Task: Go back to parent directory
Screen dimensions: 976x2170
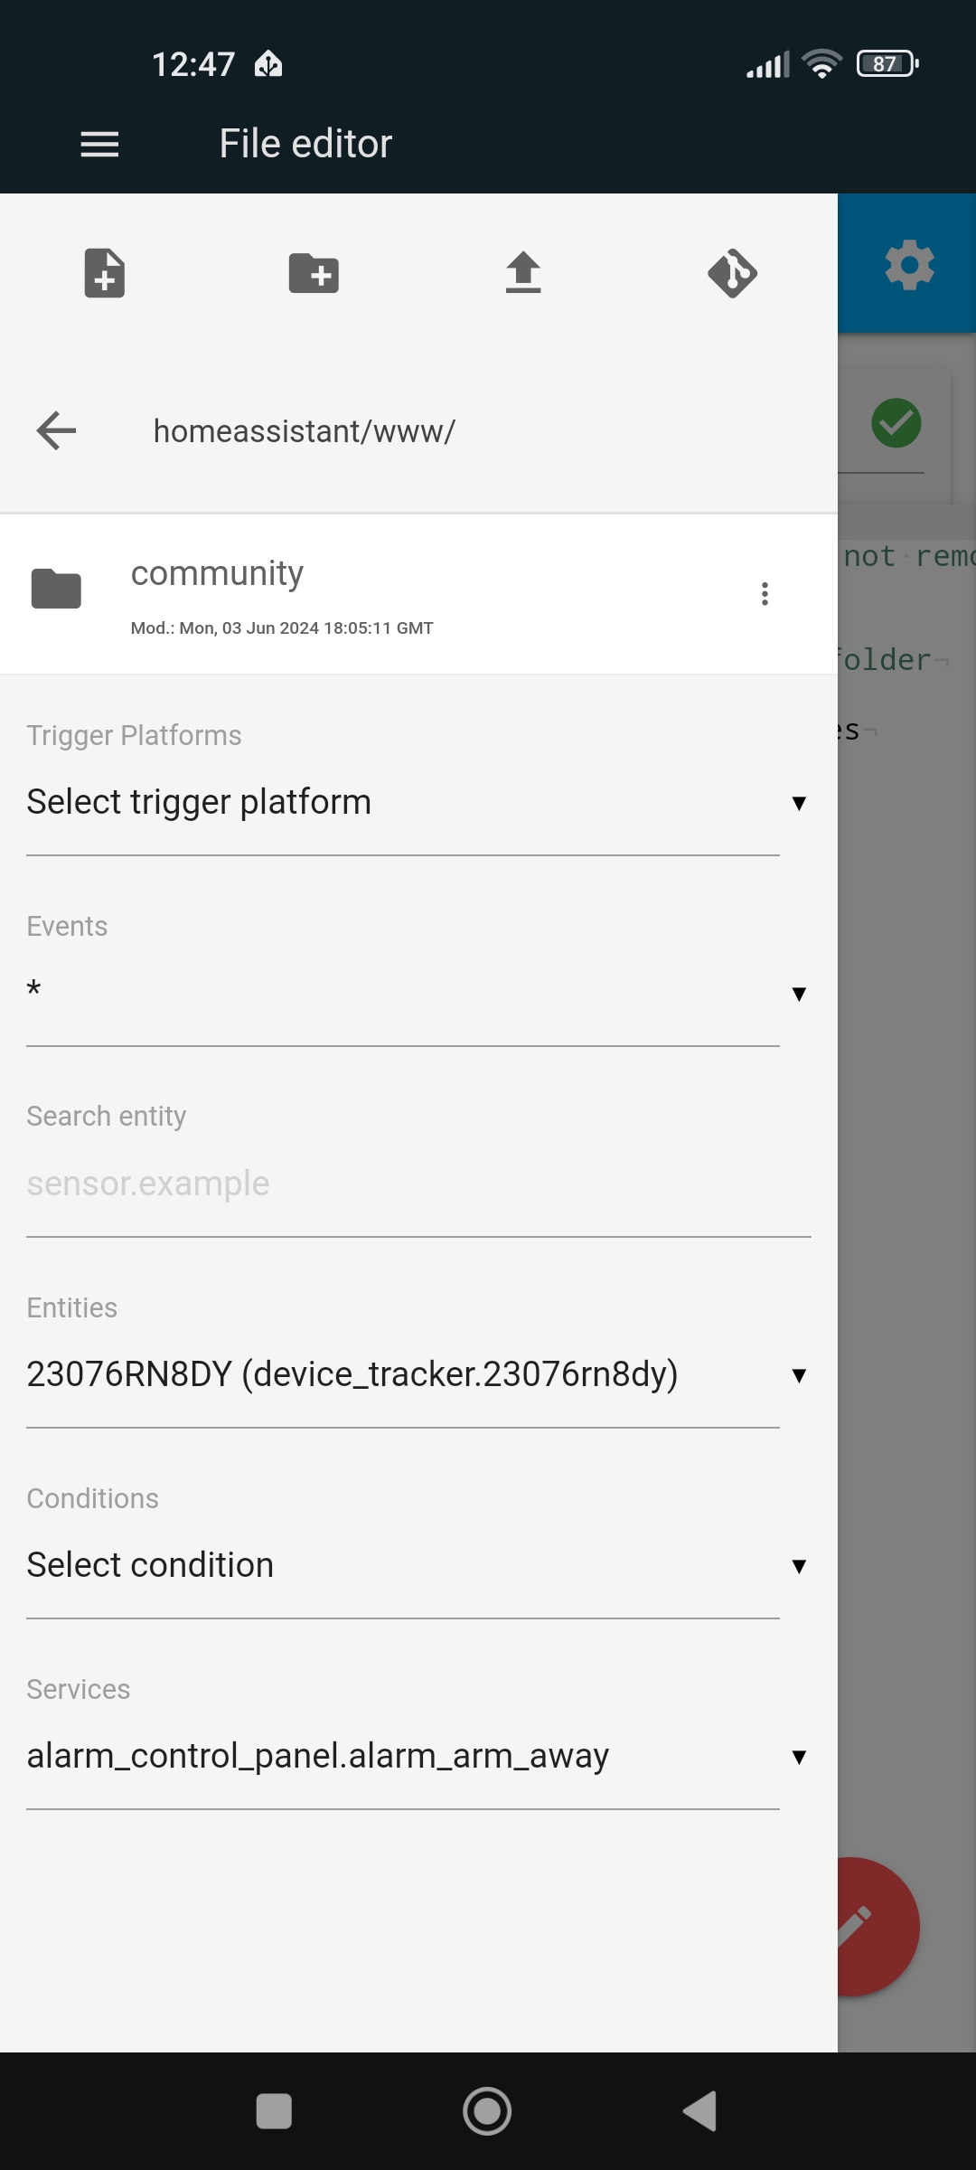Action: (x=56, y=430)
